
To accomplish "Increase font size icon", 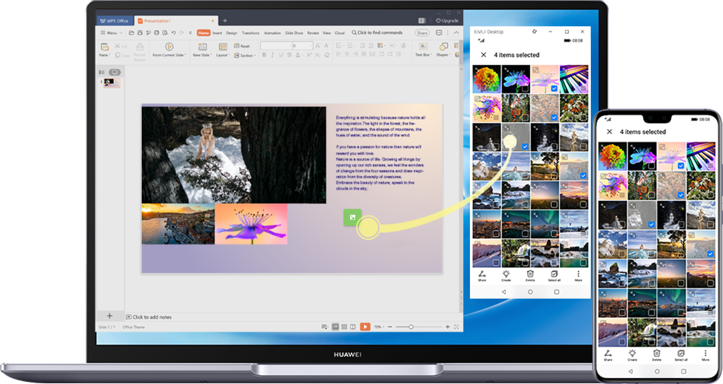I will click(x=318, y=46).
